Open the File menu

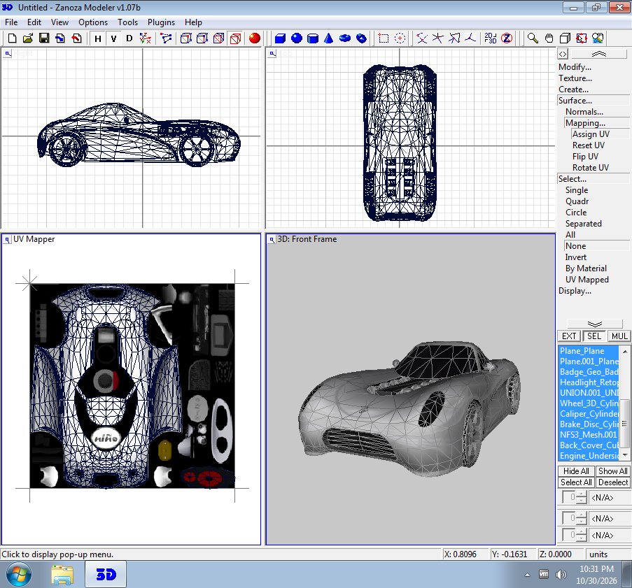(x=11, y=22)
